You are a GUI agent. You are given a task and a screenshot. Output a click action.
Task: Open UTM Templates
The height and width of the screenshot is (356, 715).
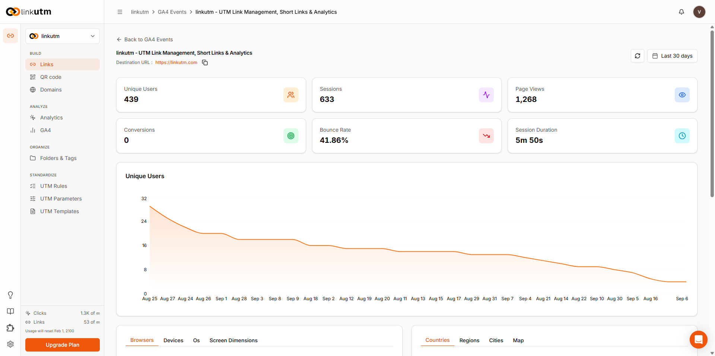coord(63,211)
